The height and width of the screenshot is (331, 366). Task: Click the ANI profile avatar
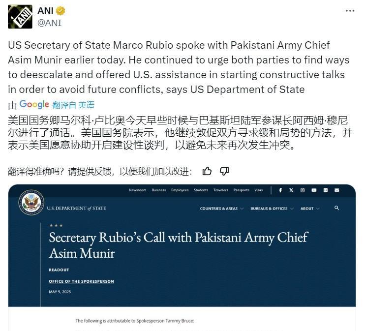[20, 17]
